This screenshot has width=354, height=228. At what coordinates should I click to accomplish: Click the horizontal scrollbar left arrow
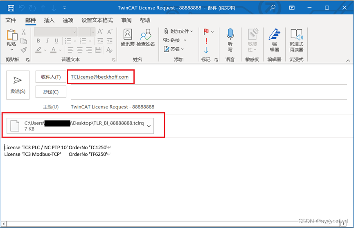click(4, 224)
